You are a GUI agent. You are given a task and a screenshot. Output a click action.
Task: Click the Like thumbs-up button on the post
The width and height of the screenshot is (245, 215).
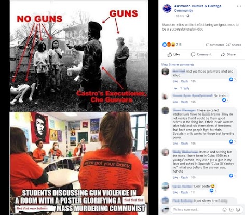(173, 54)
